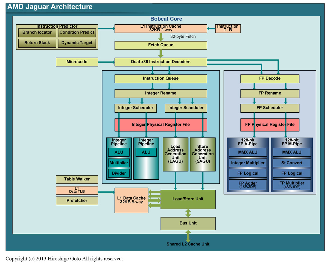Click the Integer Physical Register File block
The height and width of the screenshot is (263, 328).
pyautogui.click(x=160, y=125)
